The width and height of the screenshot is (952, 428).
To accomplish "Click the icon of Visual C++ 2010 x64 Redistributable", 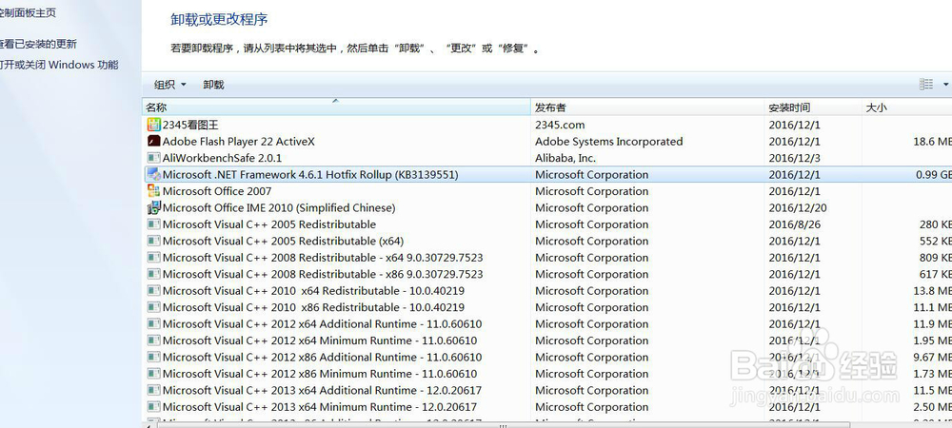I will pyautogui.click(x=154, y=290).
